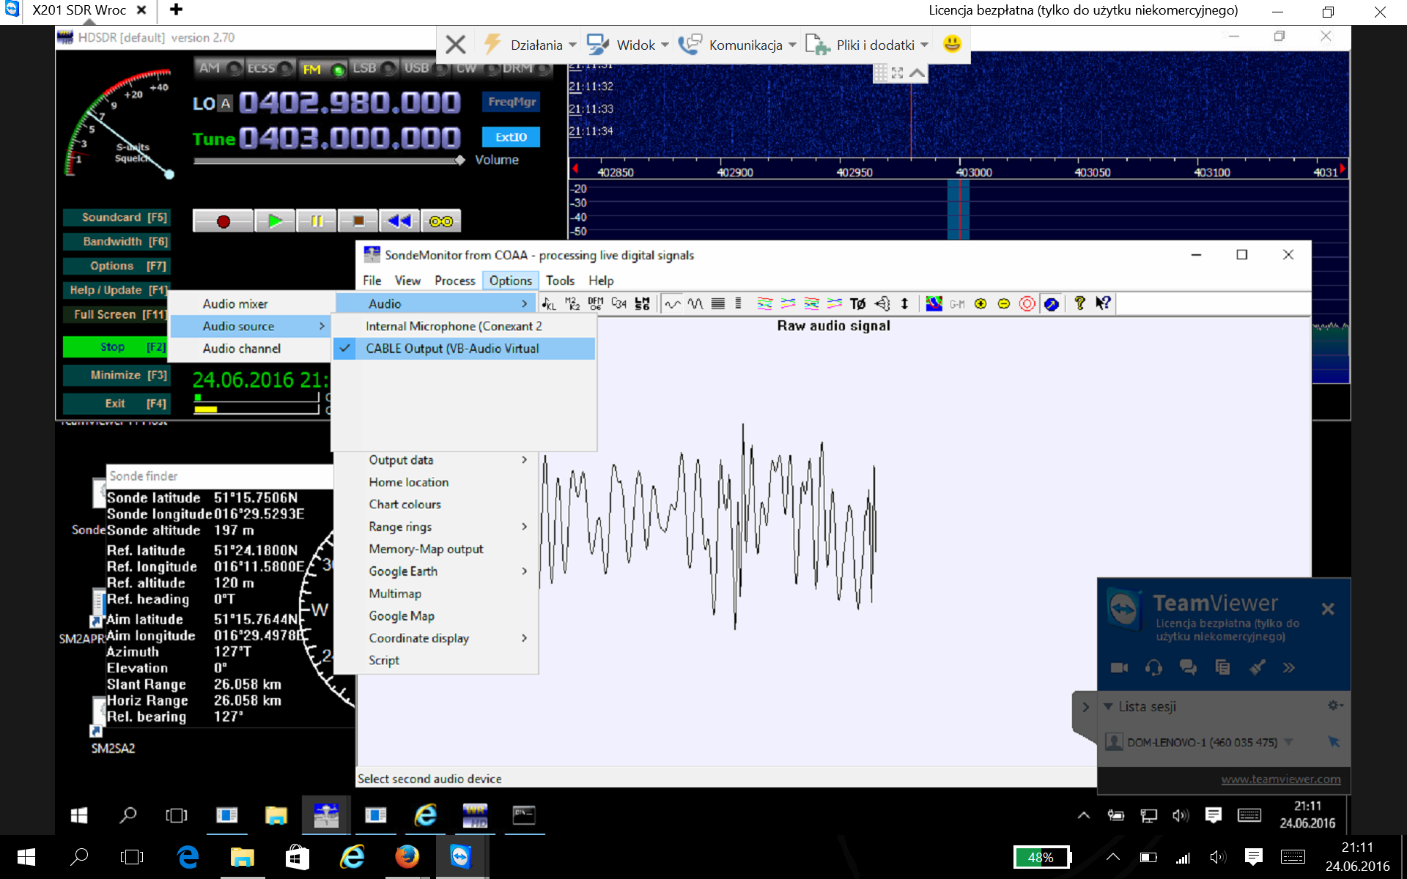The image size is (1407, 879).
Task: Open the Widok dropdown in TeamViewer toolbar
Action: pyautogui.click(x=628, y=45)
